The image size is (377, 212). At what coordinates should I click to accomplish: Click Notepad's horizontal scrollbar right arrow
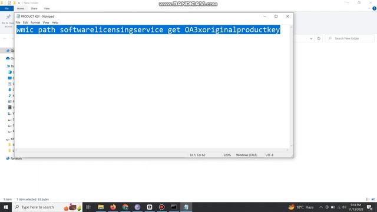coord(287,150)
